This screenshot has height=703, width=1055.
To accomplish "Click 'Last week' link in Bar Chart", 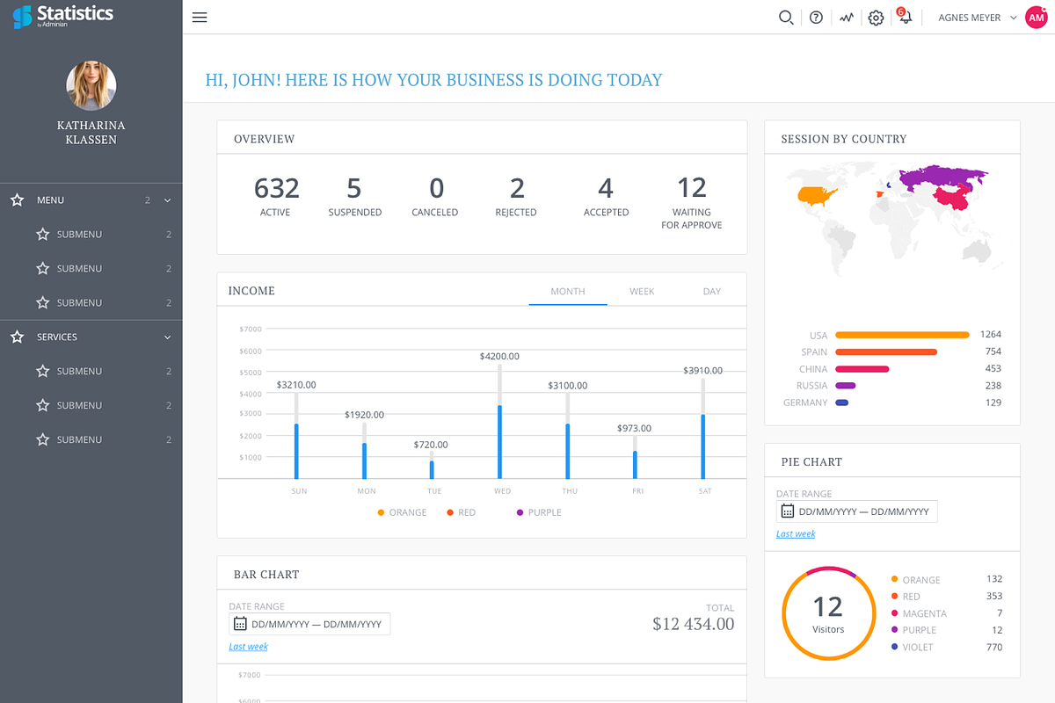I will pos(248,647).
